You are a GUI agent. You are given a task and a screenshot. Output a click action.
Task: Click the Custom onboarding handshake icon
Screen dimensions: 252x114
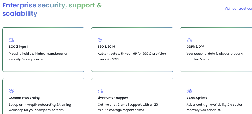[x=11, y=91]
